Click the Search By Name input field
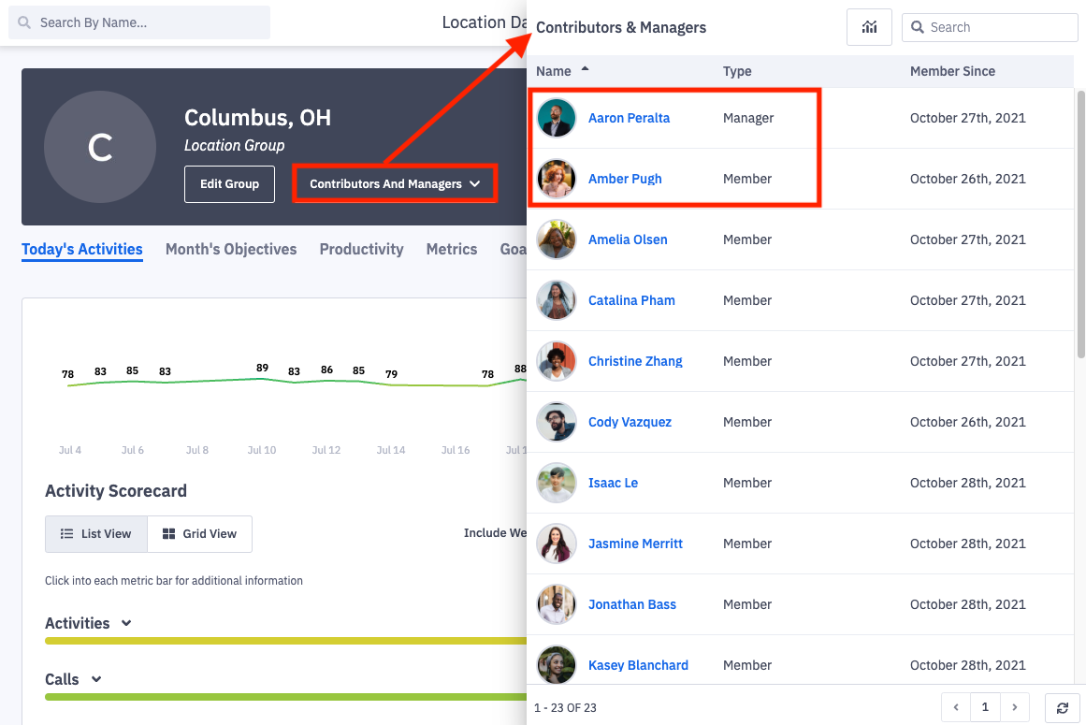The height and width of the screenshot is (725, 1086). [140, 22]
